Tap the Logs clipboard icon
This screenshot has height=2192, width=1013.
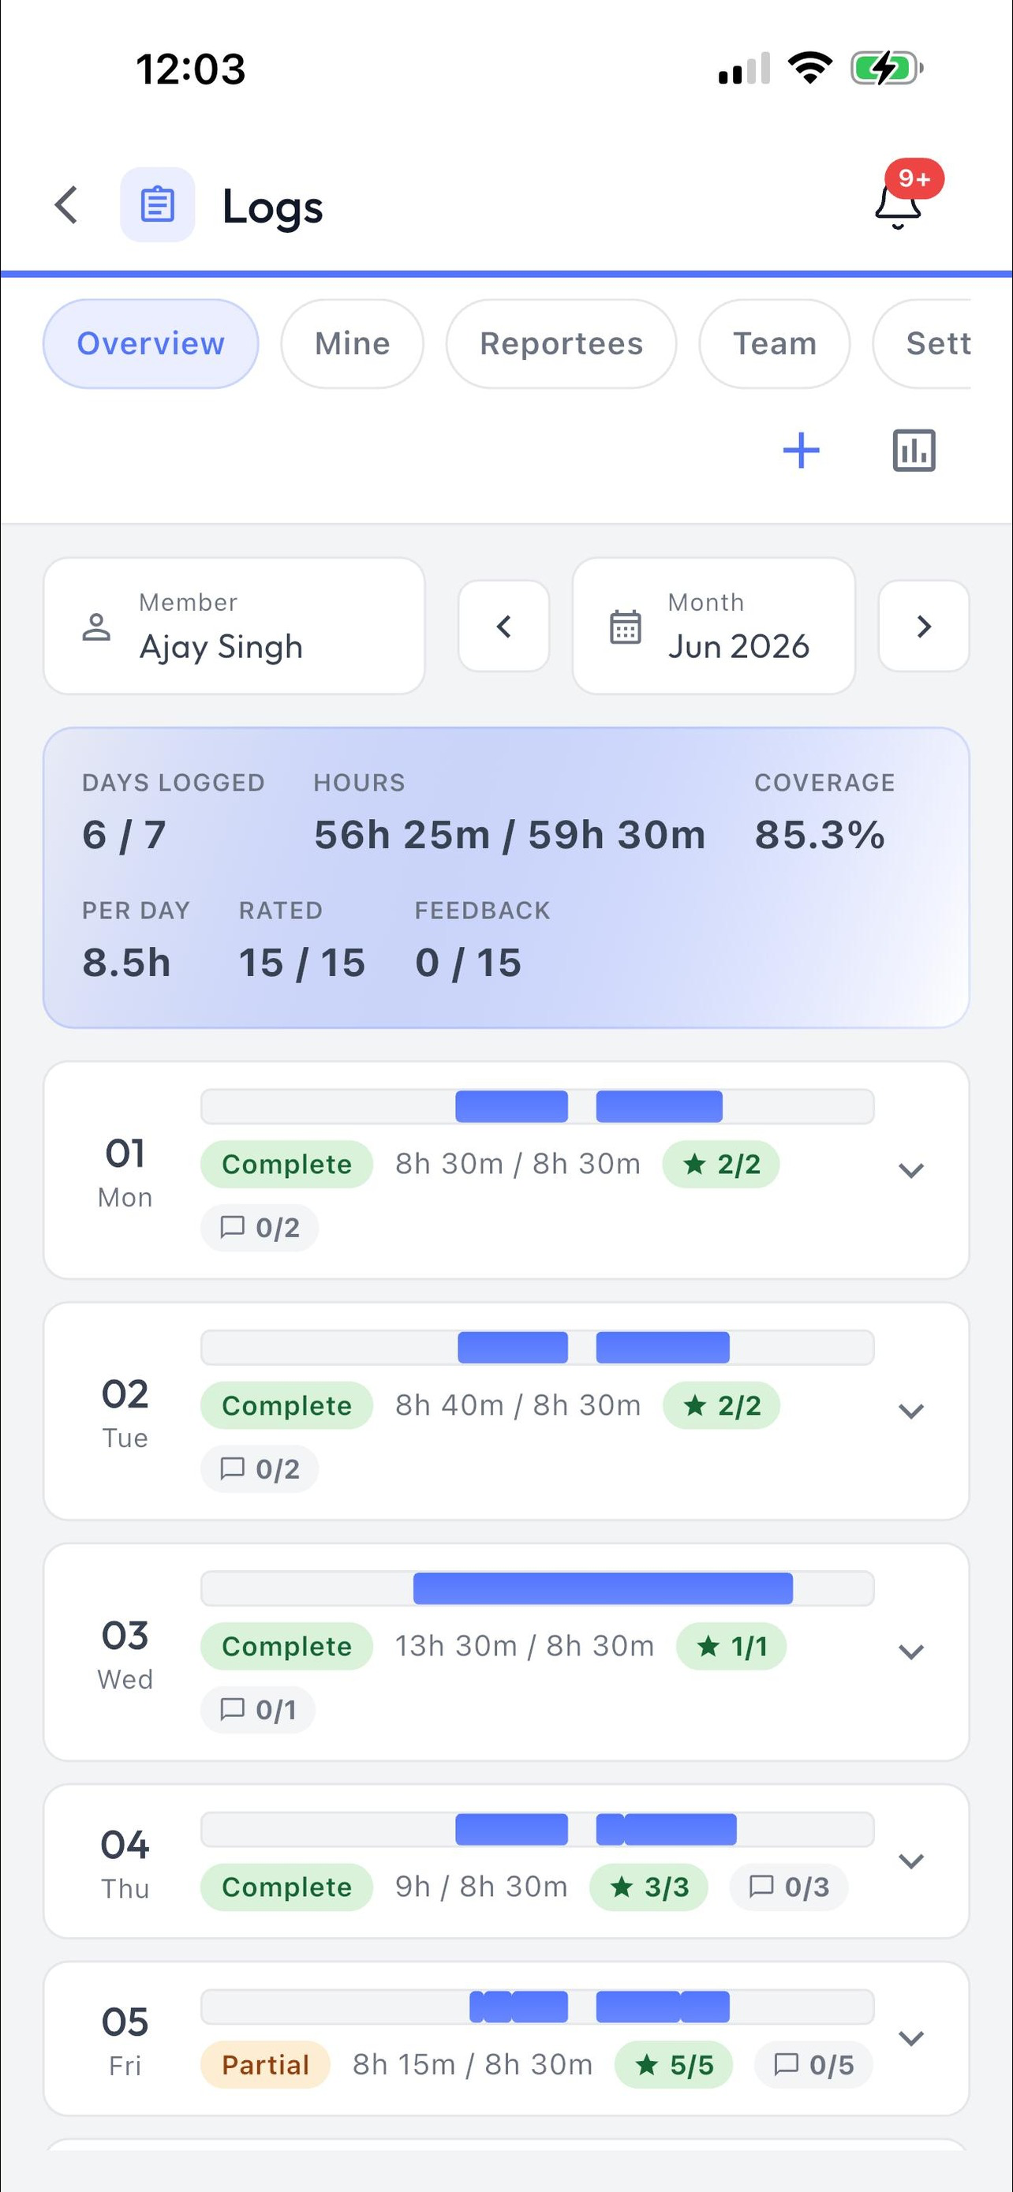tap(157, 205)
